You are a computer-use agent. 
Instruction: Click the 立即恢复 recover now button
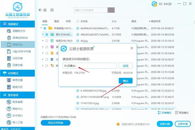tap(183, 124)
